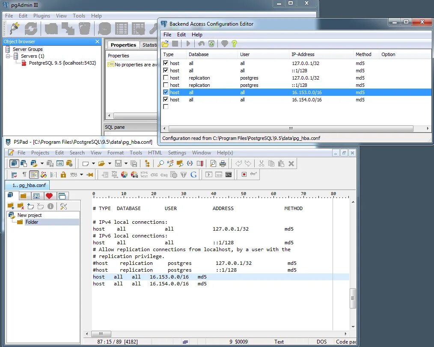
Task: Click the IP-Address column header
Action: pos(321,54)
